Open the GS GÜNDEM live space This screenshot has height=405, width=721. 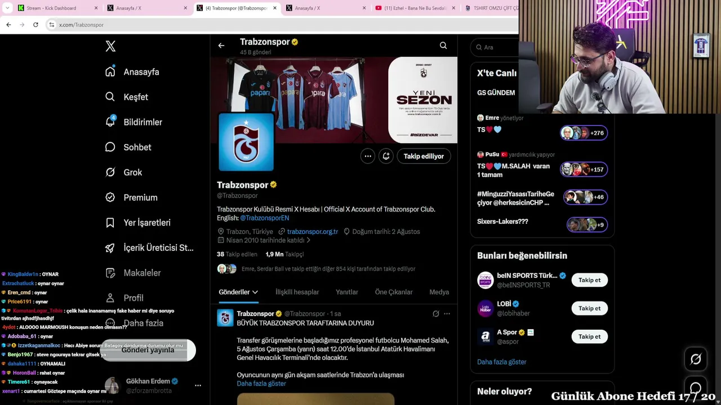(496, 93)
